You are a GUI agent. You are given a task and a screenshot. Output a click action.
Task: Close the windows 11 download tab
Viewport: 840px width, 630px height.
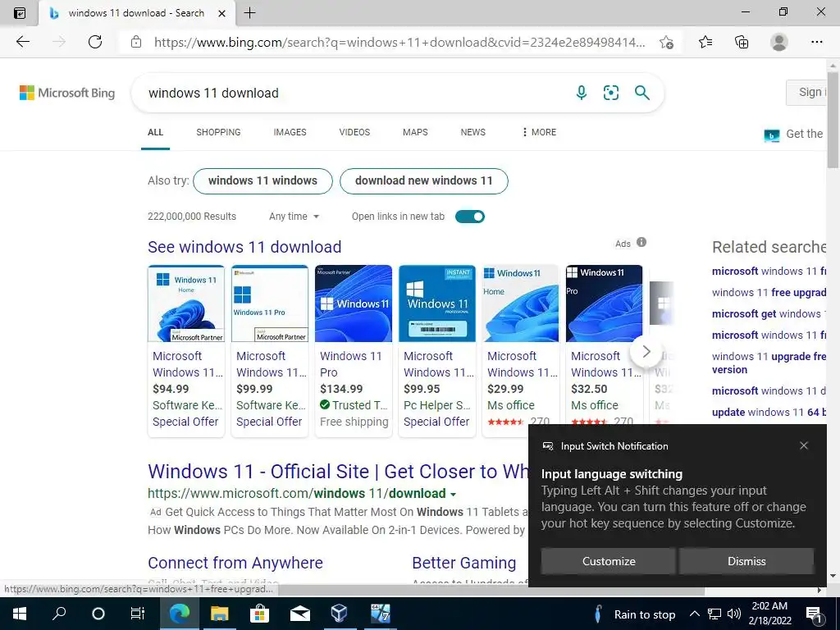[221, 13]
